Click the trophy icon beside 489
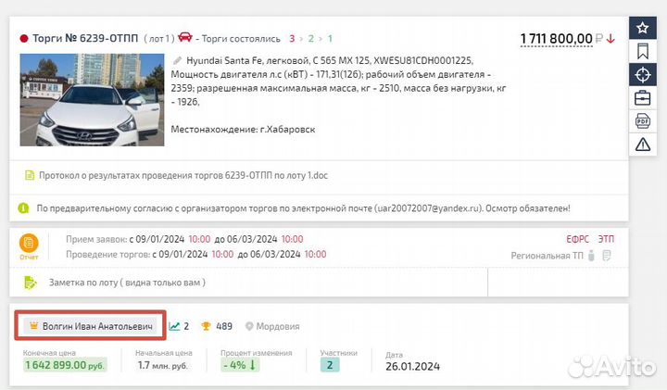This screenshot has height=390, width=667. [x=206, y=326]
